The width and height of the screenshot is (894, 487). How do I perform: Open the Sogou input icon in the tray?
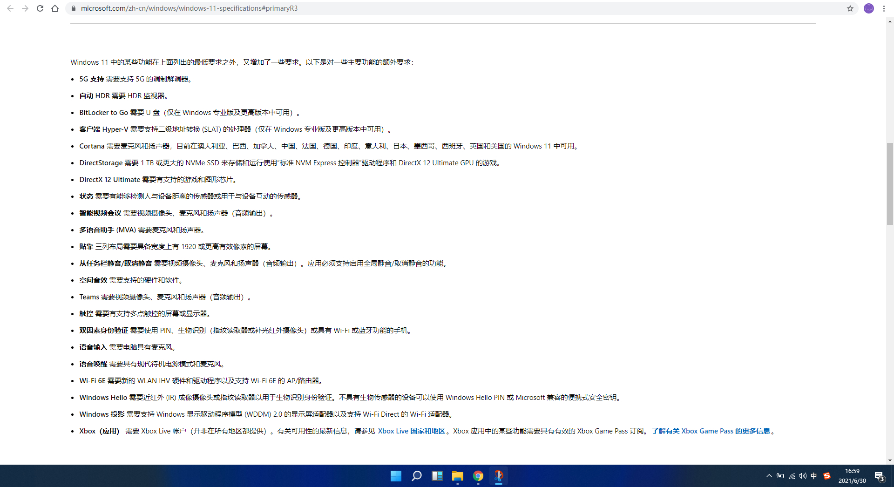pos(827,476)
